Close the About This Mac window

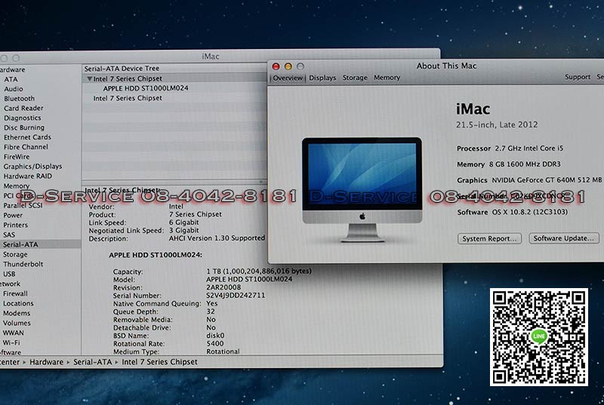[x=276, y=66]
